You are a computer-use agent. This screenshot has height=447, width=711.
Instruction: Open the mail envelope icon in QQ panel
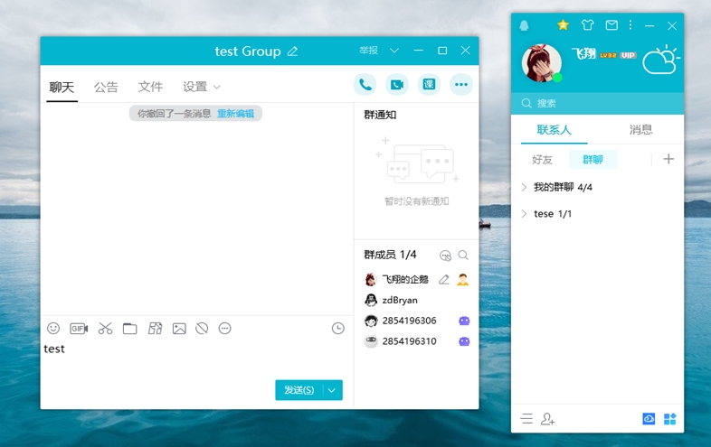coord(611,25)
